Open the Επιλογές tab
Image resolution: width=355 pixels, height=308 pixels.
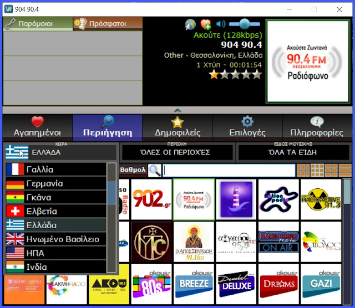247,127
